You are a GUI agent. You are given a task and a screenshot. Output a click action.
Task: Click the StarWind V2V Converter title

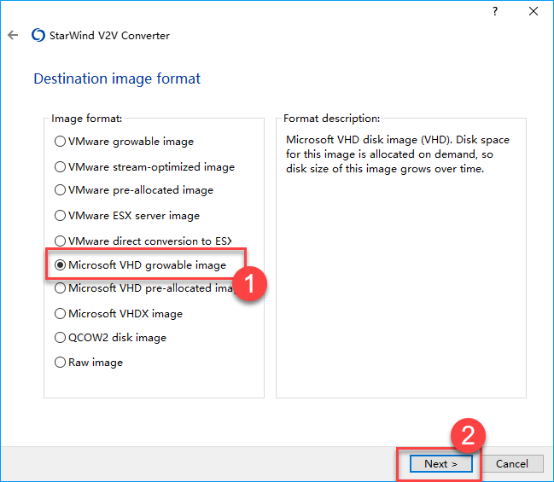tap(109, 36)
